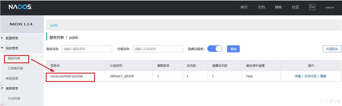Open 博客 in the top navigation
Viewport: 342px width, 106px height.
pyautogui.click(x=278, y=7)
